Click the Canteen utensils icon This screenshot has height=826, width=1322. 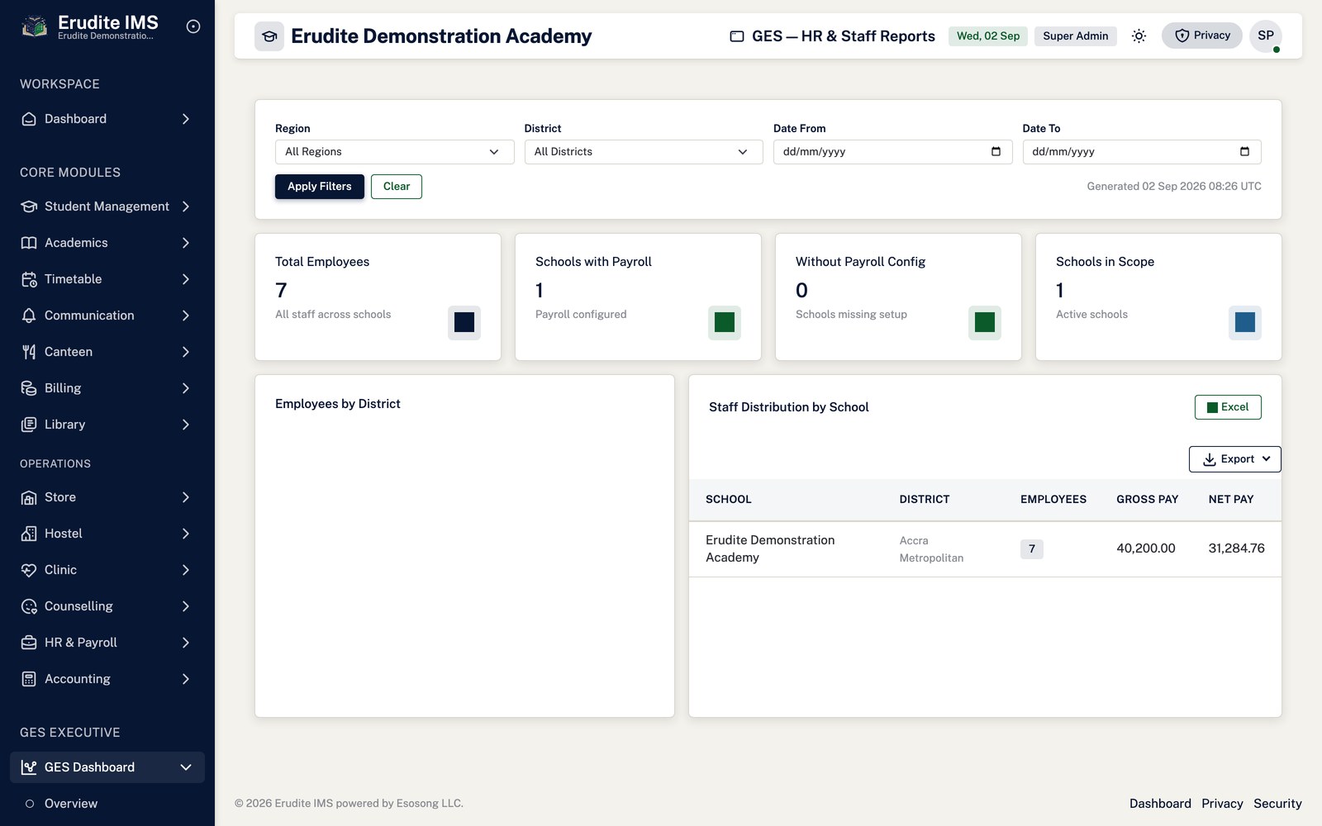(x=29, y=352)
